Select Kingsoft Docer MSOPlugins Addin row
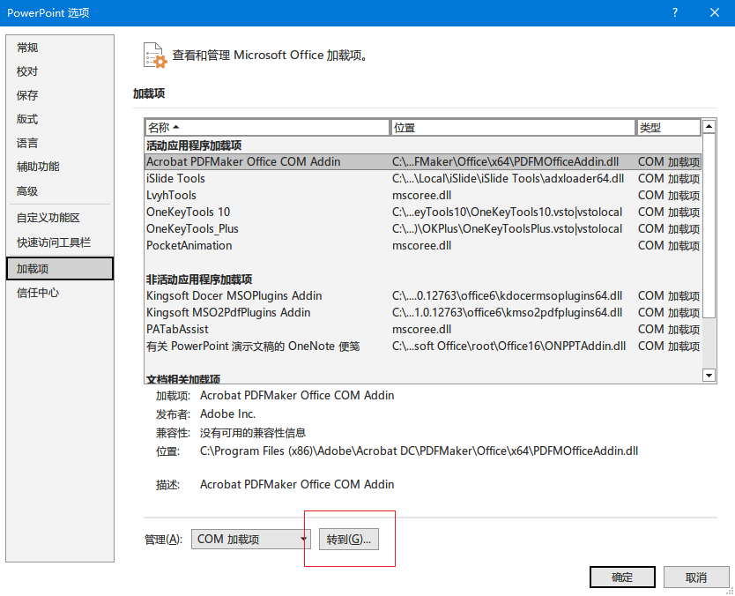This screenshot has height=596, width=735. (423, 296)
